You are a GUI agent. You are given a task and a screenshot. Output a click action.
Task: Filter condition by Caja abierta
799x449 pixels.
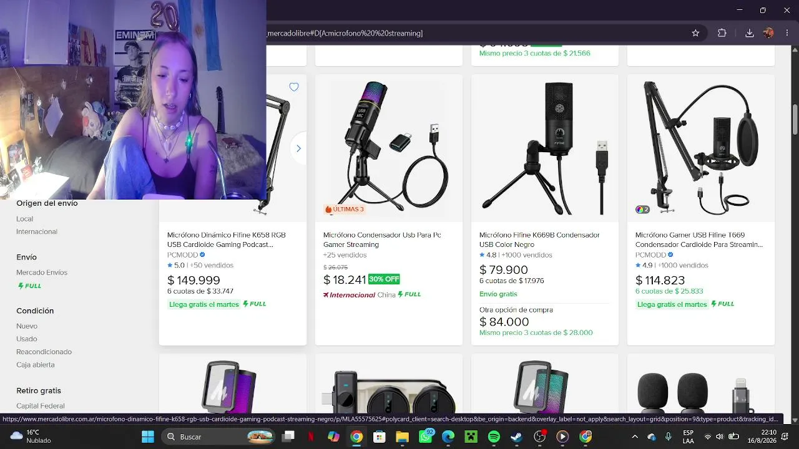tap(36, 365)
